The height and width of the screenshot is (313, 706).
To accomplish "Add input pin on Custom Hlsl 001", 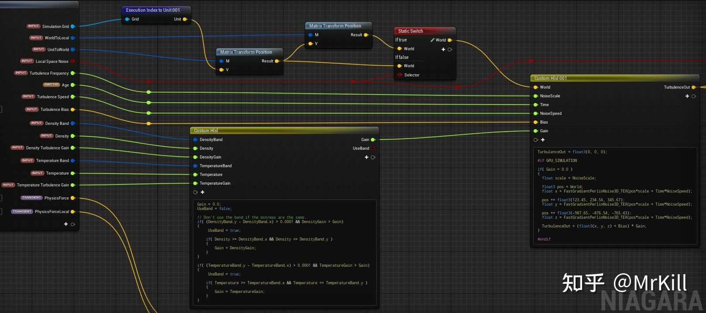I will 543,140.
